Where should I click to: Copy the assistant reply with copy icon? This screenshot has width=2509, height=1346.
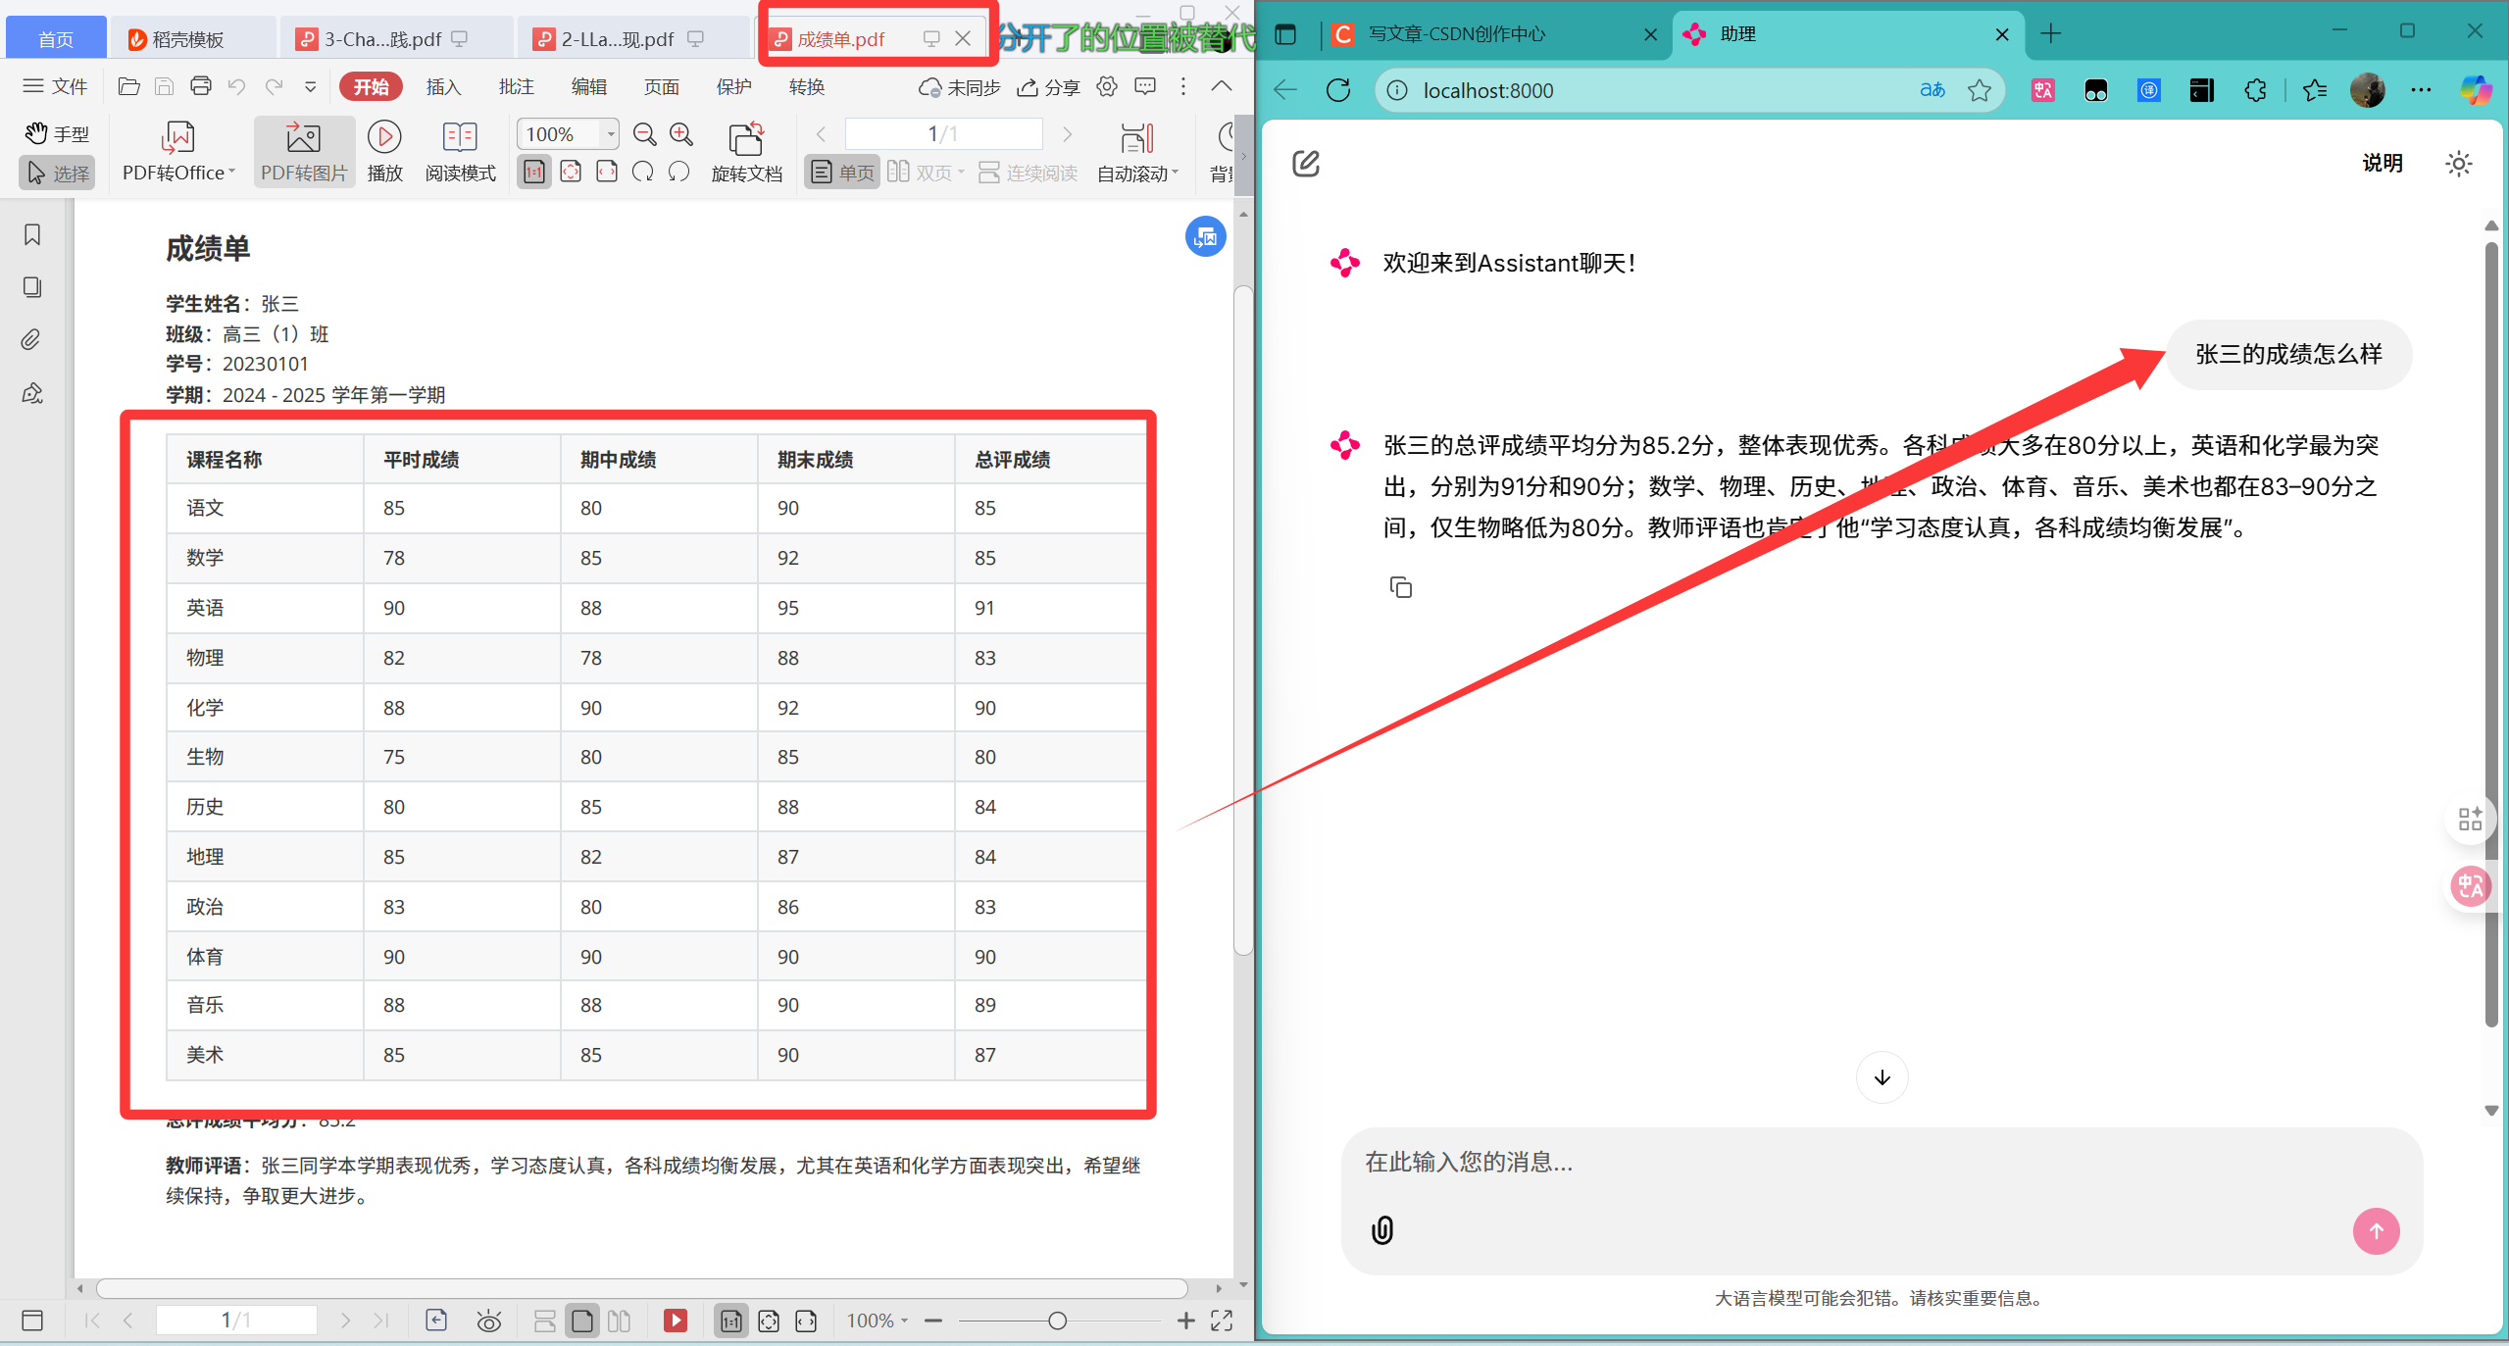pyautogui.click(x=1400, y=587)
